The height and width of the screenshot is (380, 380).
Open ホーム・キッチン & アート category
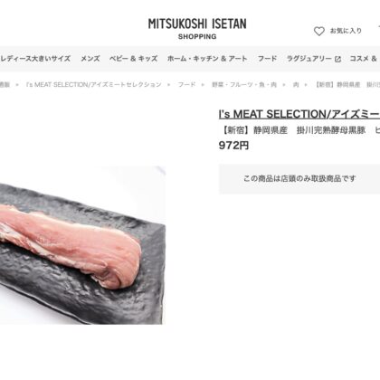click(207, 59)
